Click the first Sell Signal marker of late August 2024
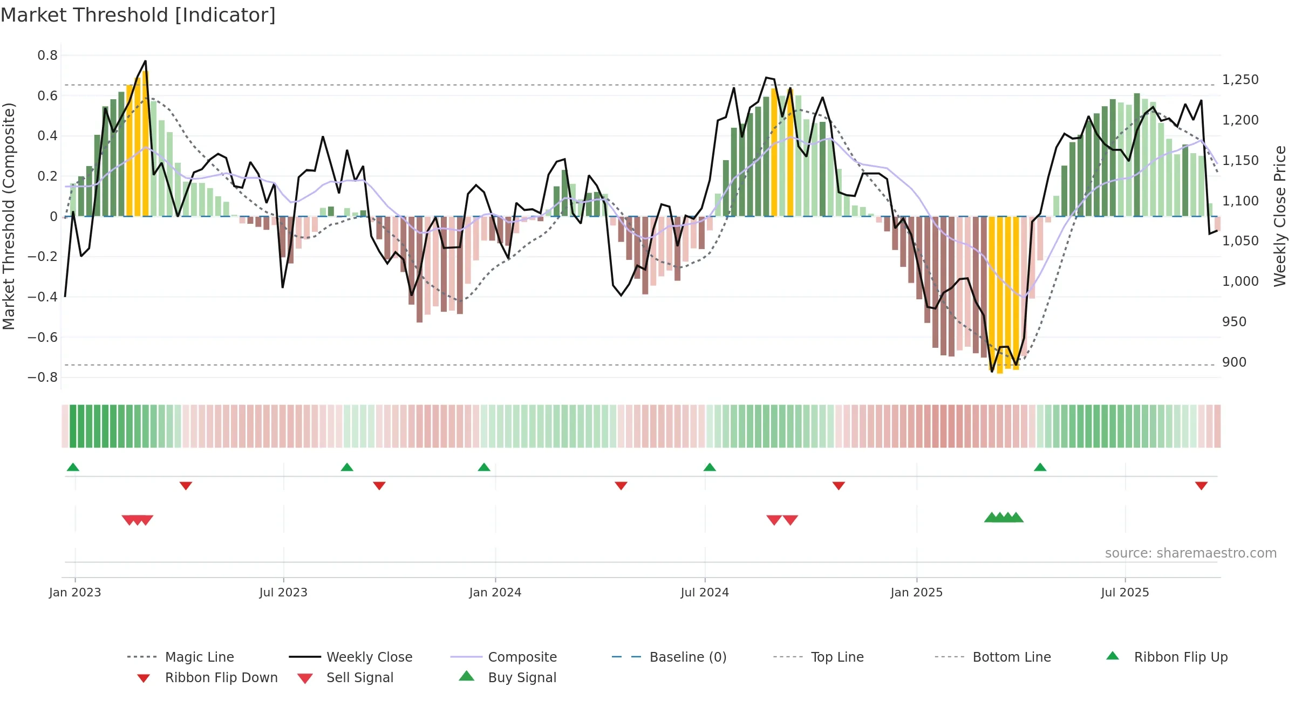Viewport: 1295px width, 728px height. pyautogui.click(x=774, y=520)
